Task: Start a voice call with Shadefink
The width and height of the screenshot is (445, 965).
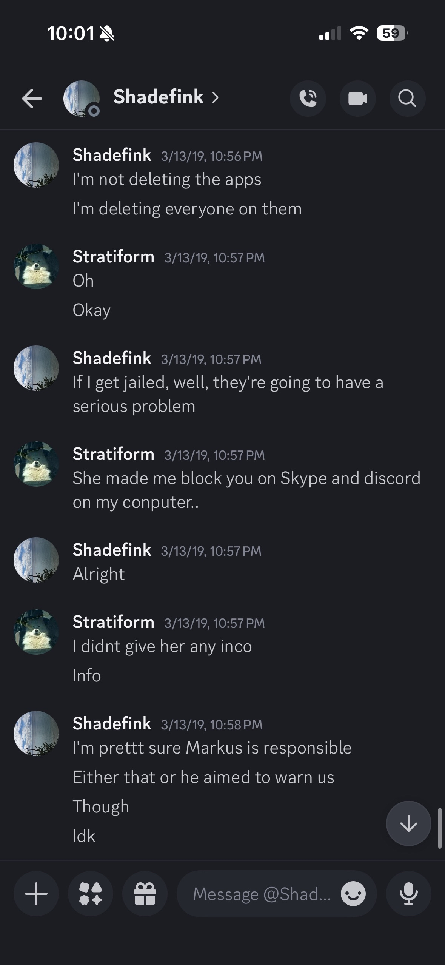Action: click(x=308, y=98)
